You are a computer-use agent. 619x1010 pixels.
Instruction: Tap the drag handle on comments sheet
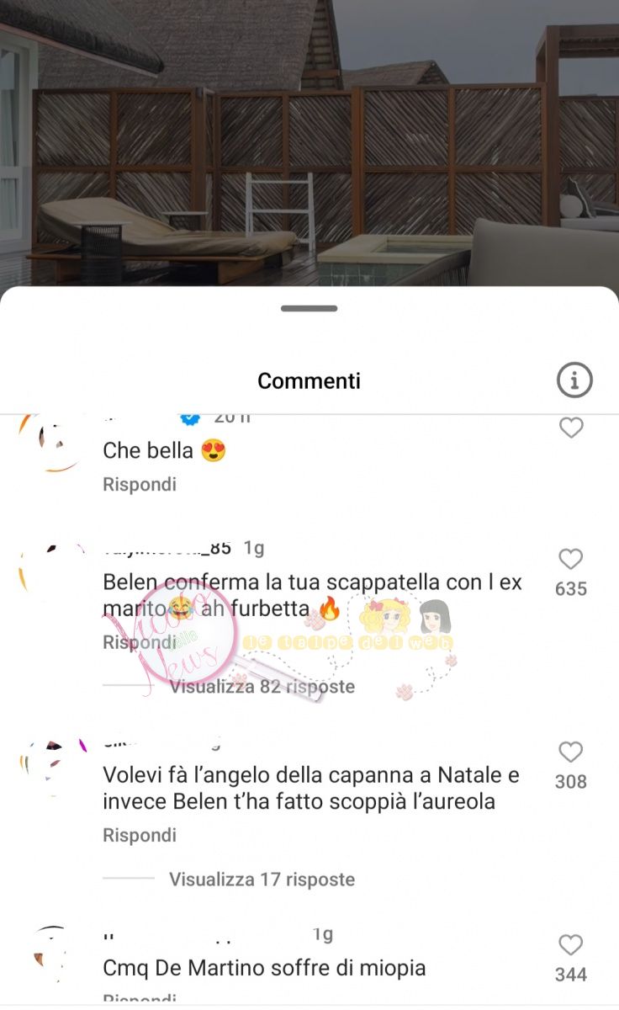[309, 309]
